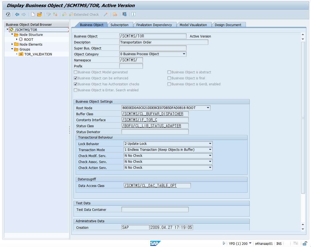Open the Object Category dropdown
This screenshot has height=247, width=311.
pos(184,54)
